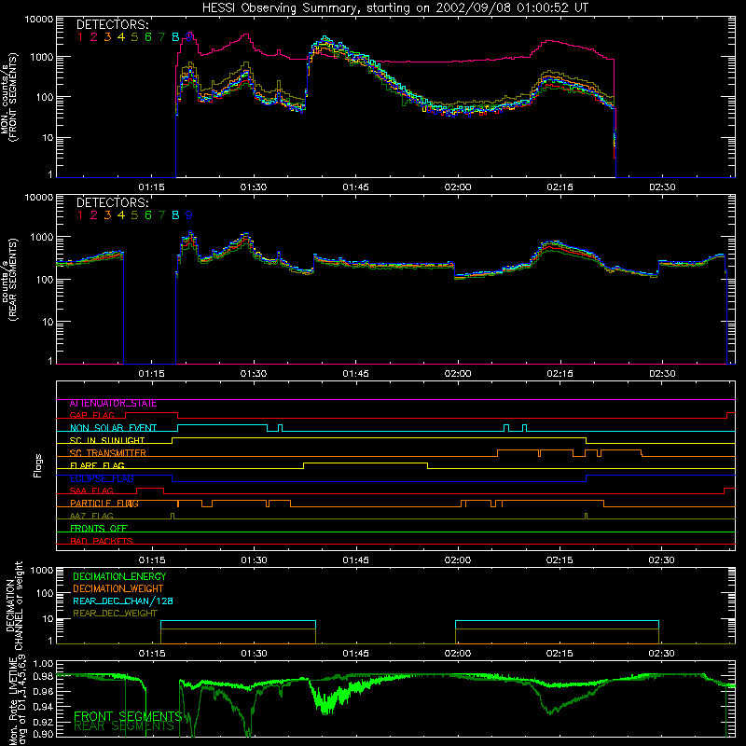Click 01:30 tick label under decimation panel
Viewport: 746px width, 746px height.
(254, 654)
